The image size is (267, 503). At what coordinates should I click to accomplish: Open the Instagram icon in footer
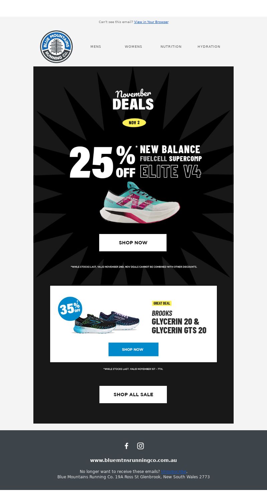[141, 446]
